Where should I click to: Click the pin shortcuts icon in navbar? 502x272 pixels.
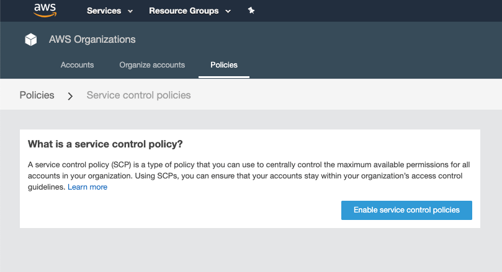click(x=251, y=11)
